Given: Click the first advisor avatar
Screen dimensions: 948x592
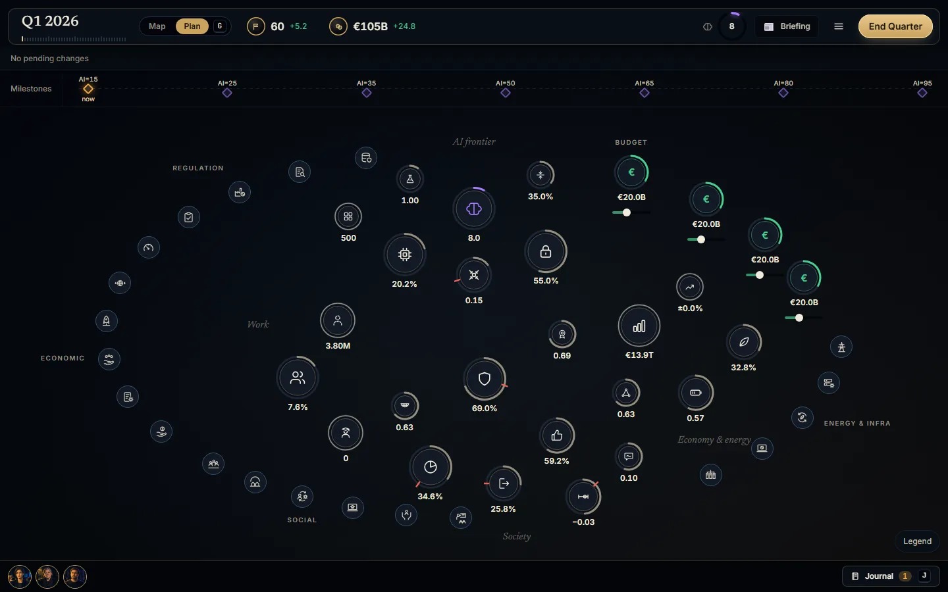Looking at the screenshot, I should click(20, 576).
